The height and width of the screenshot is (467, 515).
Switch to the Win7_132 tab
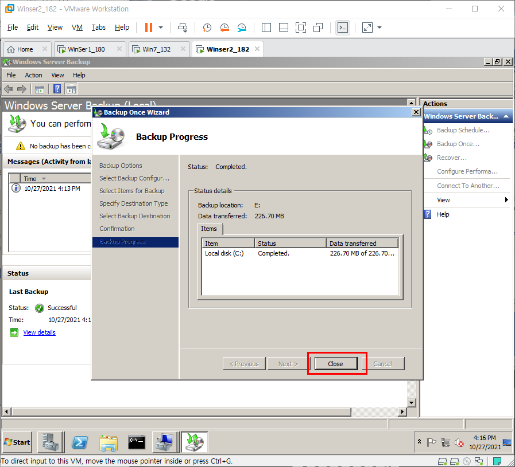[x=156, y=49]
